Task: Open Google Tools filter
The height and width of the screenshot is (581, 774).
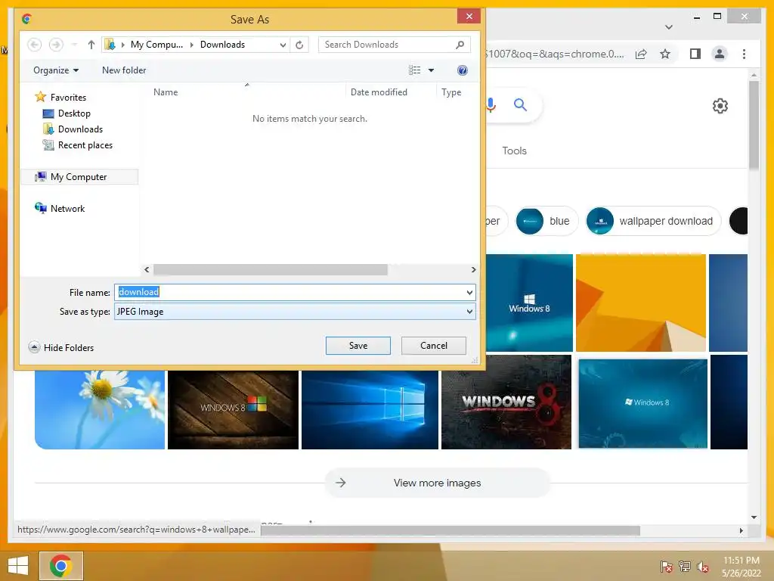Action: coord(514,151)
